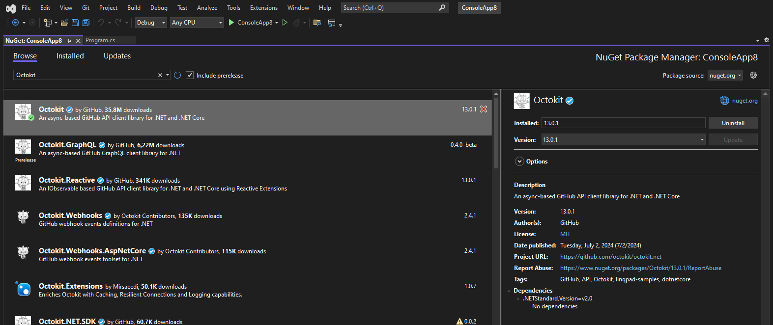Viewport: 773px width, 325px height.
Task: Open NuGet package source settings gear
Action: pos(753,75)
